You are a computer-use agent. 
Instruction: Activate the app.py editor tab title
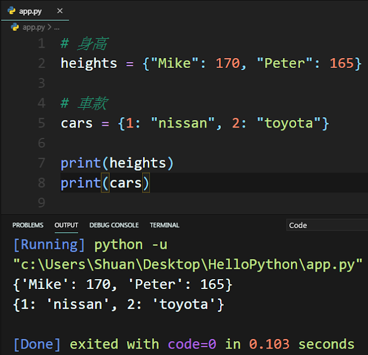point(30,11)
